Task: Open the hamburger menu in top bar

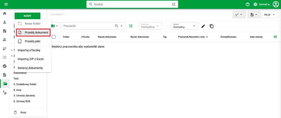Action: pos(6,4)
